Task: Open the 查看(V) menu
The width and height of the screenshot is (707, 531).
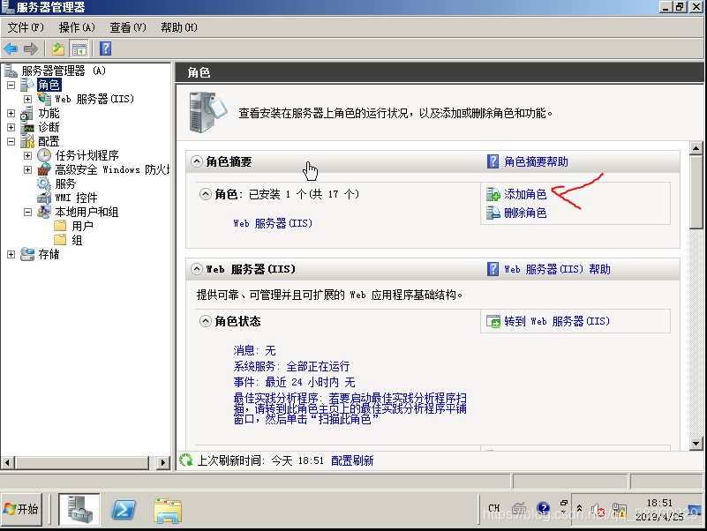Action: pyautogui.click(x=128, y=27)
